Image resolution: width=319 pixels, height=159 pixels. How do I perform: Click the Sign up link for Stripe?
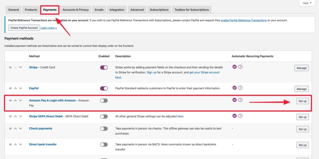click(x=152, y=72)
